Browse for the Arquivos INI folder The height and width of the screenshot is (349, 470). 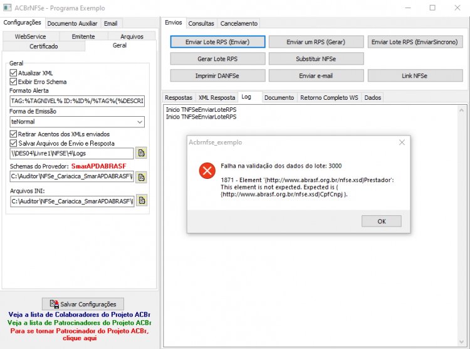pos(142,200)
